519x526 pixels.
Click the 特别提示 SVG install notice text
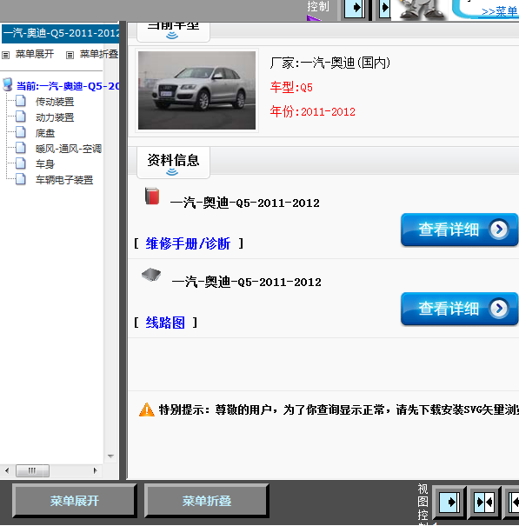(339, 409)
